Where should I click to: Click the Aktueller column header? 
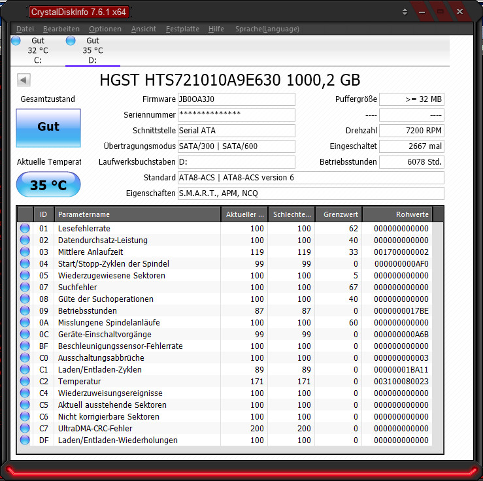pos(244,214)
